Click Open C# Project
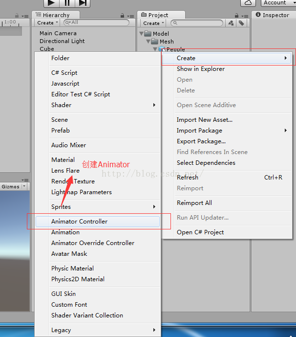The height and width of the screenshot is (337, 296). click(x=227, y=232)
